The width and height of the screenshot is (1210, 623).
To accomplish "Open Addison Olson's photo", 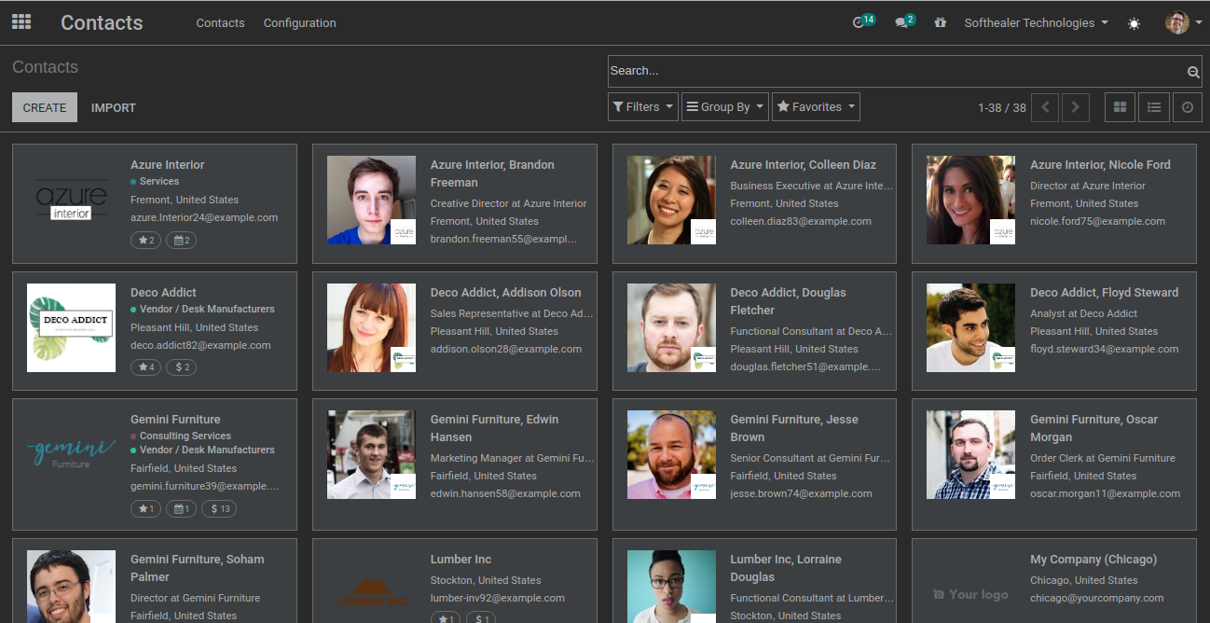I will tap(371, 327).
